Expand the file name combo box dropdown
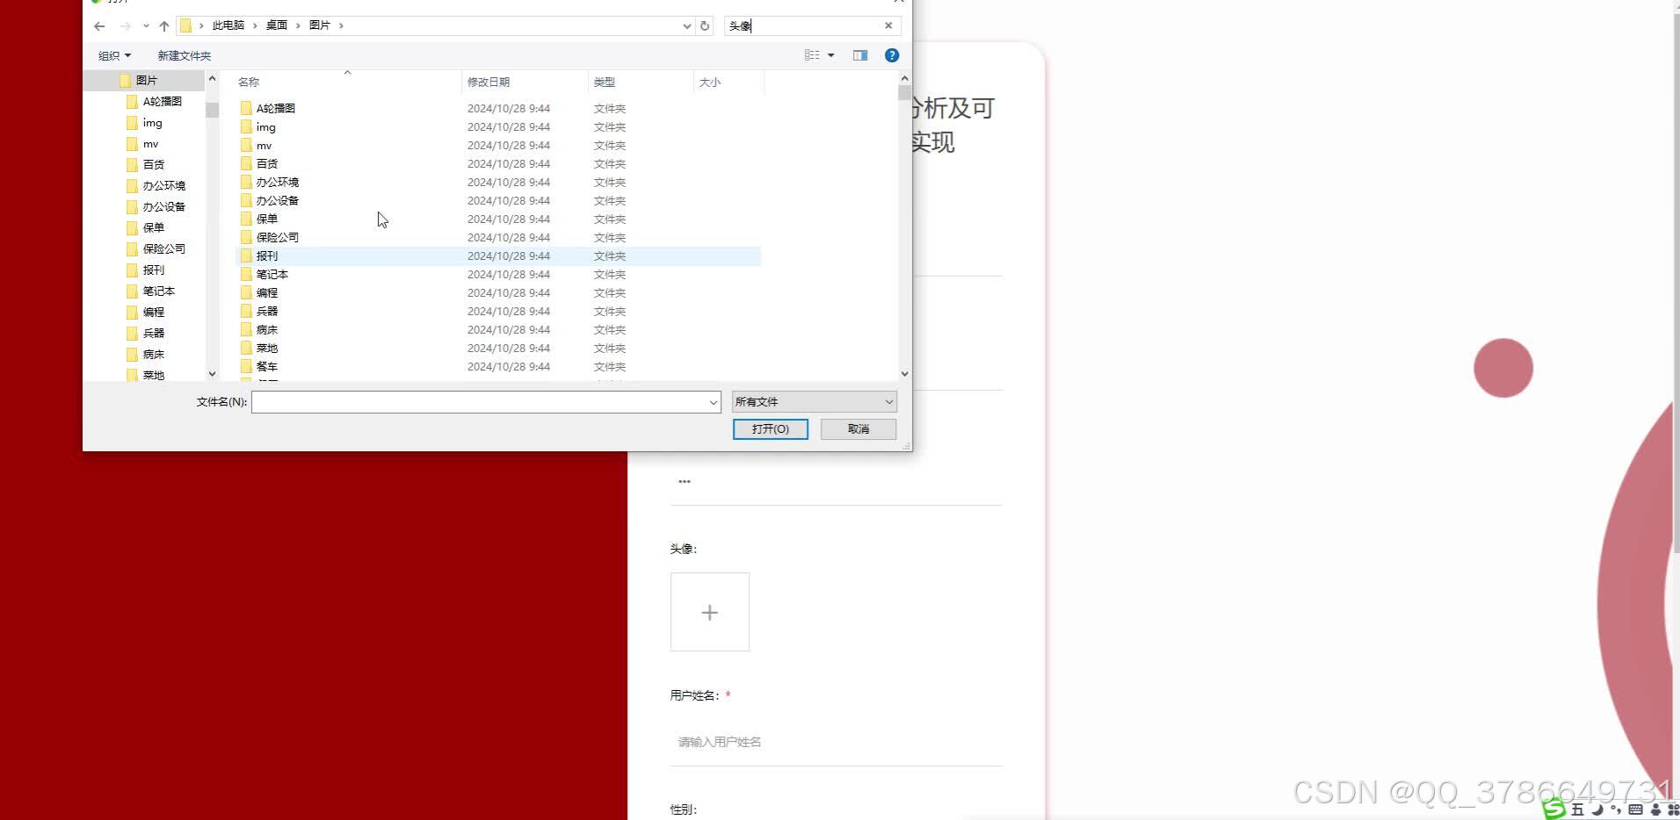The height and width of the screenshot is (820, 1680). coord(713,401)
